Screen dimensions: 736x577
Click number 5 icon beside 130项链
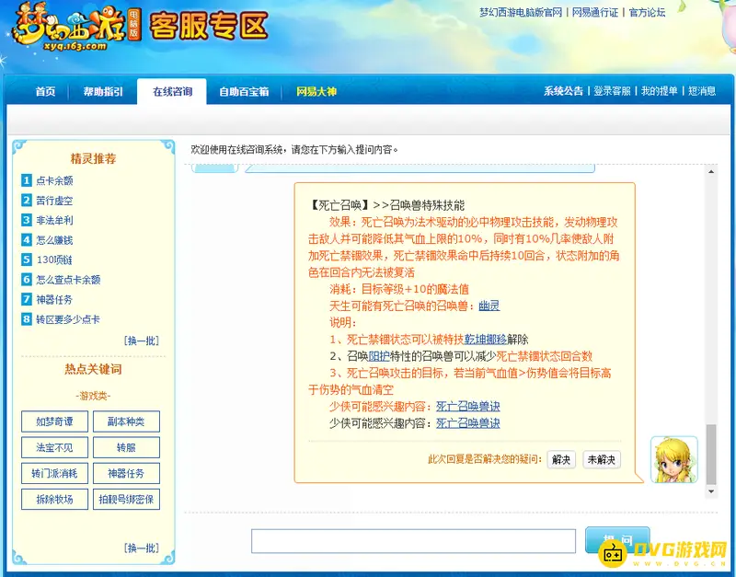tap(27, 260)
